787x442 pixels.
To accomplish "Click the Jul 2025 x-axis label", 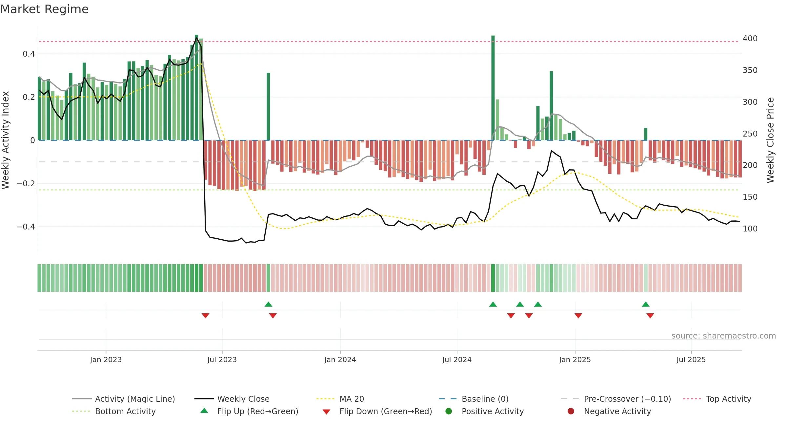I will (x=691, y=359).
